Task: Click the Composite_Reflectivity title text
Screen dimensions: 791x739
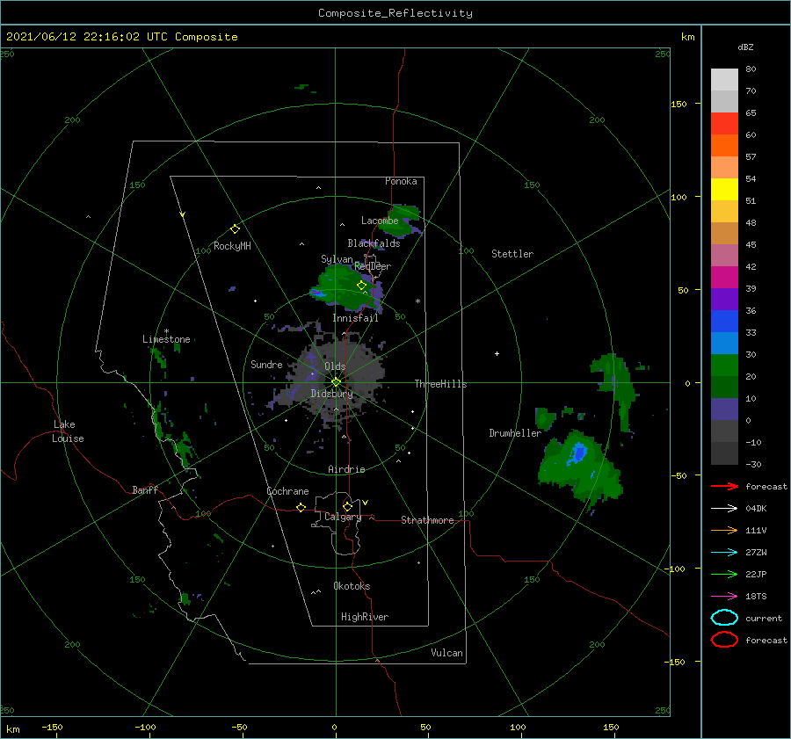Action: click(x=395, y=13)
